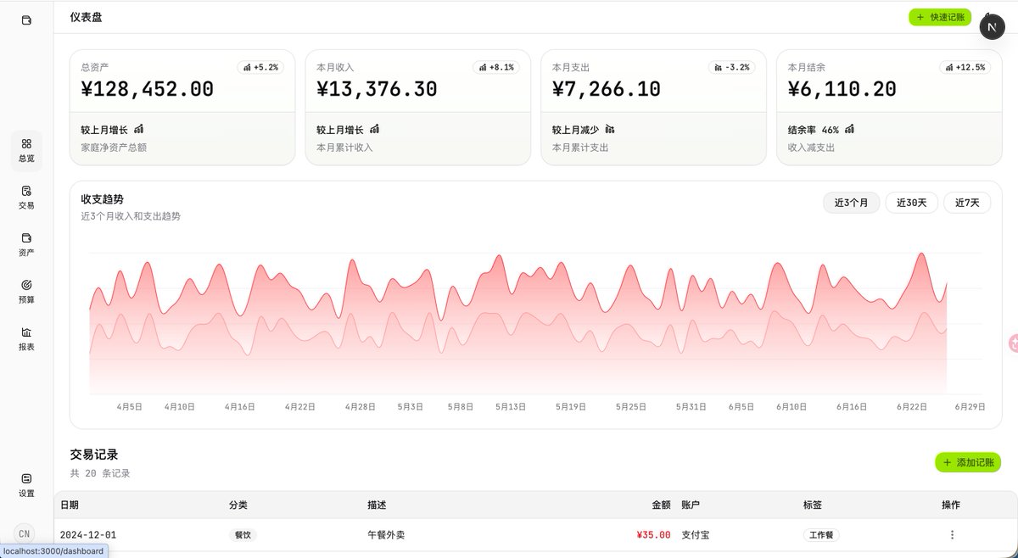Click the +5.2% trend badge
Image resolution: width=1018 pixels, height=558 pixels.
click(260, 66)
